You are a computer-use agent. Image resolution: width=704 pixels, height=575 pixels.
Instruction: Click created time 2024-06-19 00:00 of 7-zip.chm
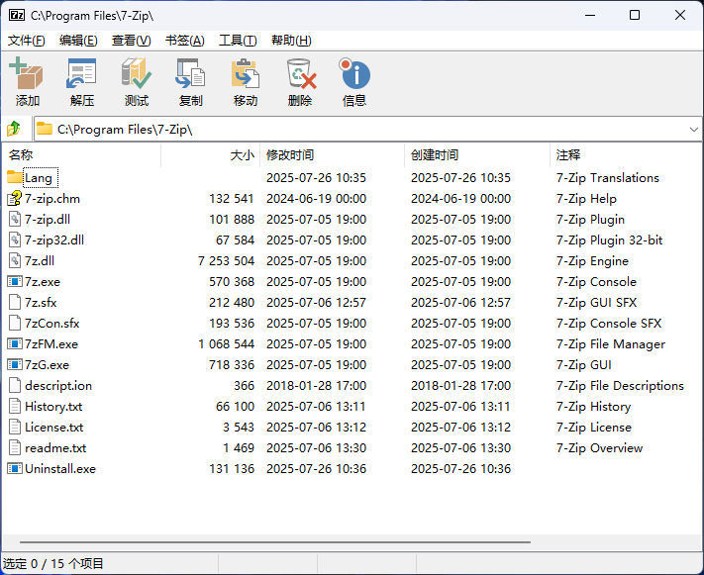click(460, 198)
